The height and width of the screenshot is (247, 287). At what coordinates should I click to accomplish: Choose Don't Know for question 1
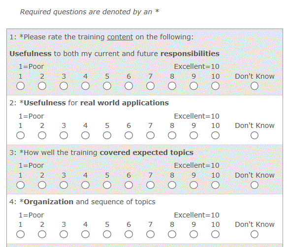[255, 86]
